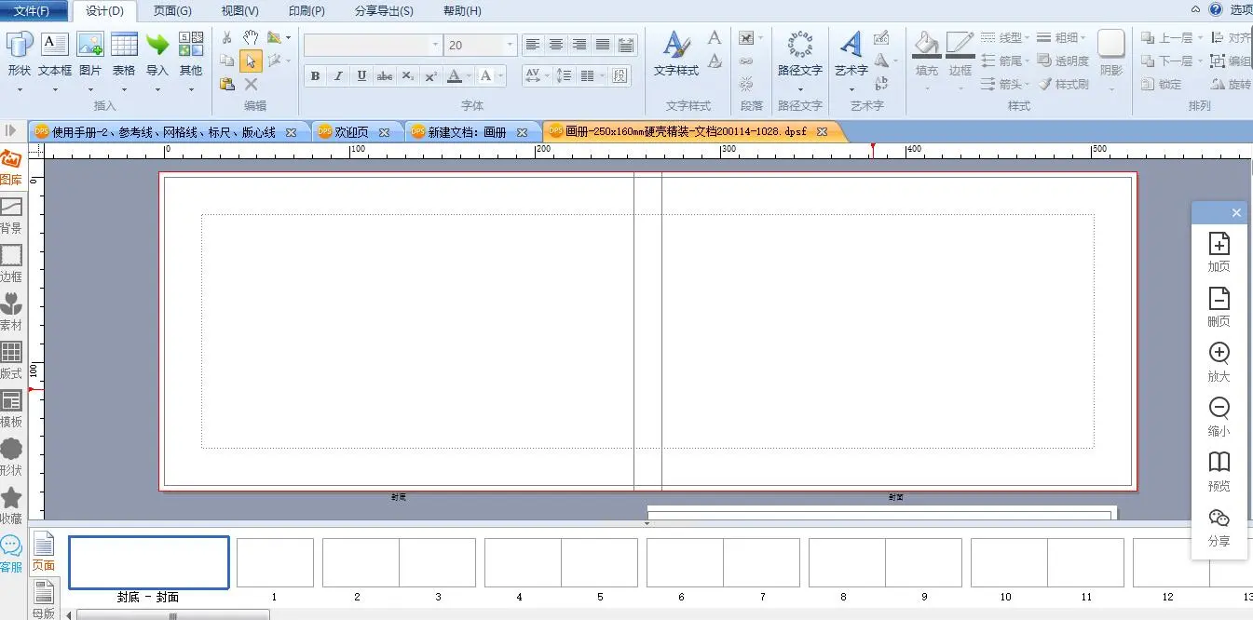The width and height of the screenshot is (1253, 620).
Task: Toggle italic text formatting
Action: [x=338, y=76]
